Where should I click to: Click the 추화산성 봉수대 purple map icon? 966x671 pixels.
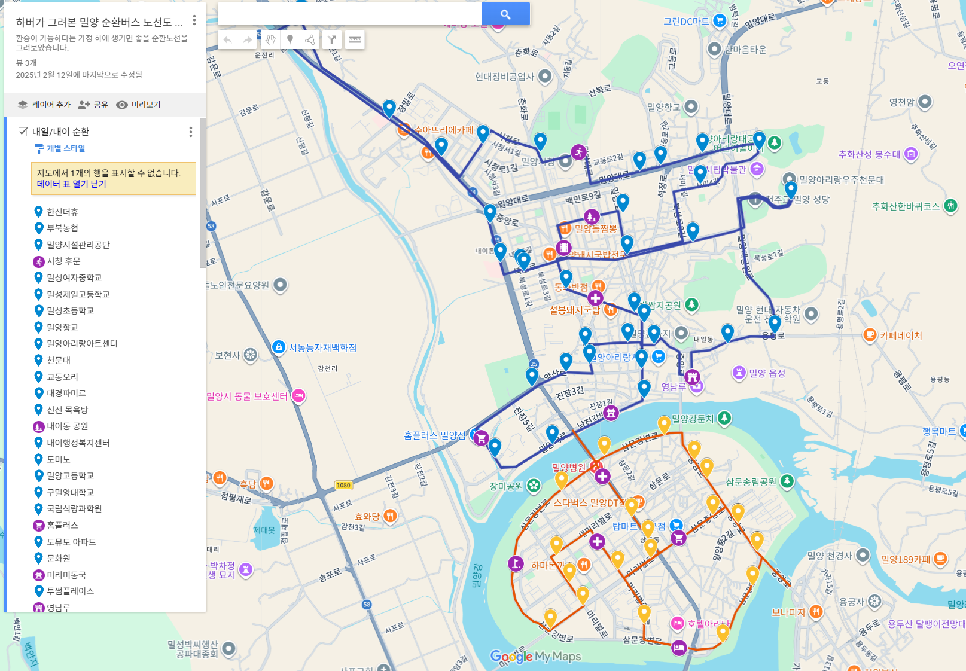pos(911,154)
